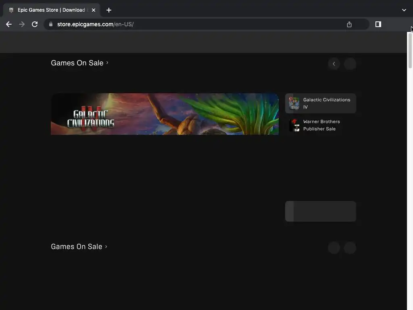Click the chevron beside top Games On Sale
The image size is (413, 310).
[x=107, y=63]
